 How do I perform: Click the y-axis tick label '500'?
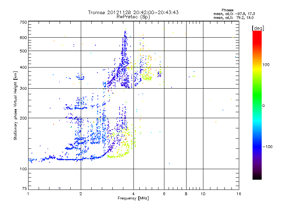coord(24,51)
